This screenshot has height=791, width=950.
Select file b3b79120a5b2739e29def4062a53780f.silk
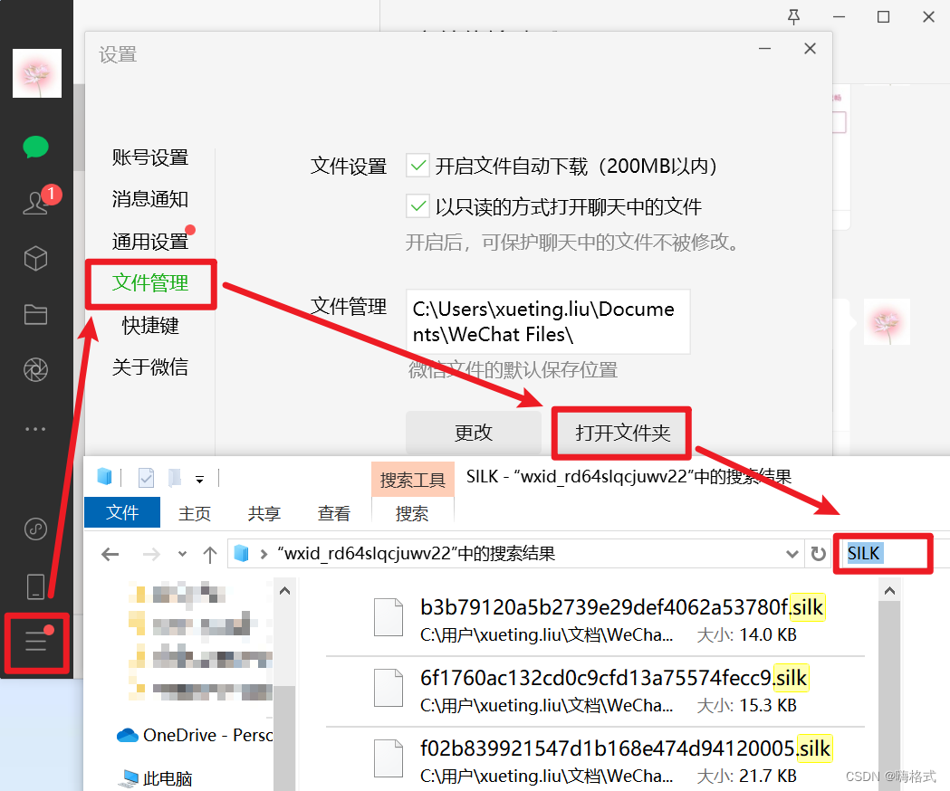coord(595,620)
